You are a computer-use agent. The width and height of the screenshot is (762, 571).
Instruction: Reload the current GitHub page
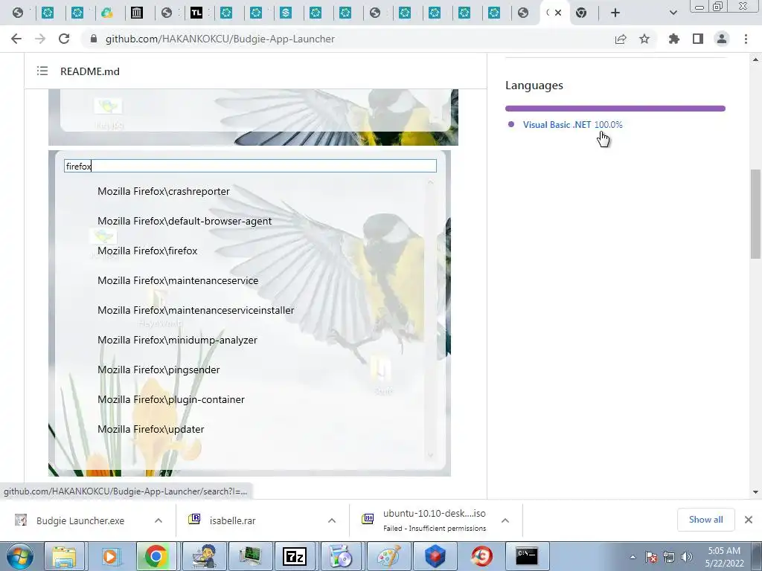(64, 39)
